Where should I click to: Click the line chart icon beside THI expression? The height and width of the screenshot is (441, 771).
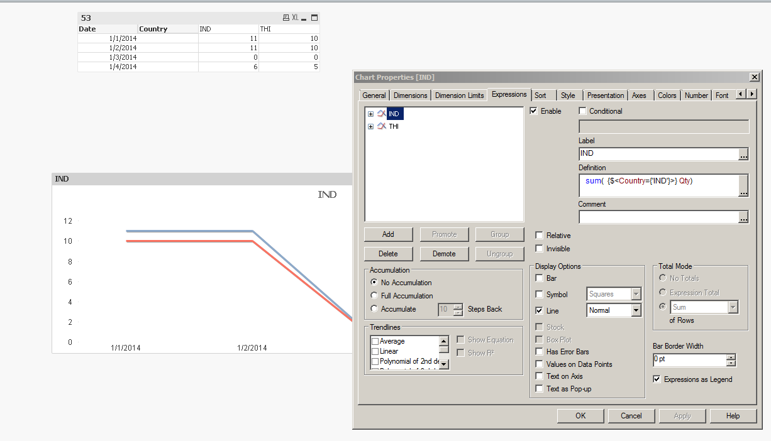coord(381,126)
